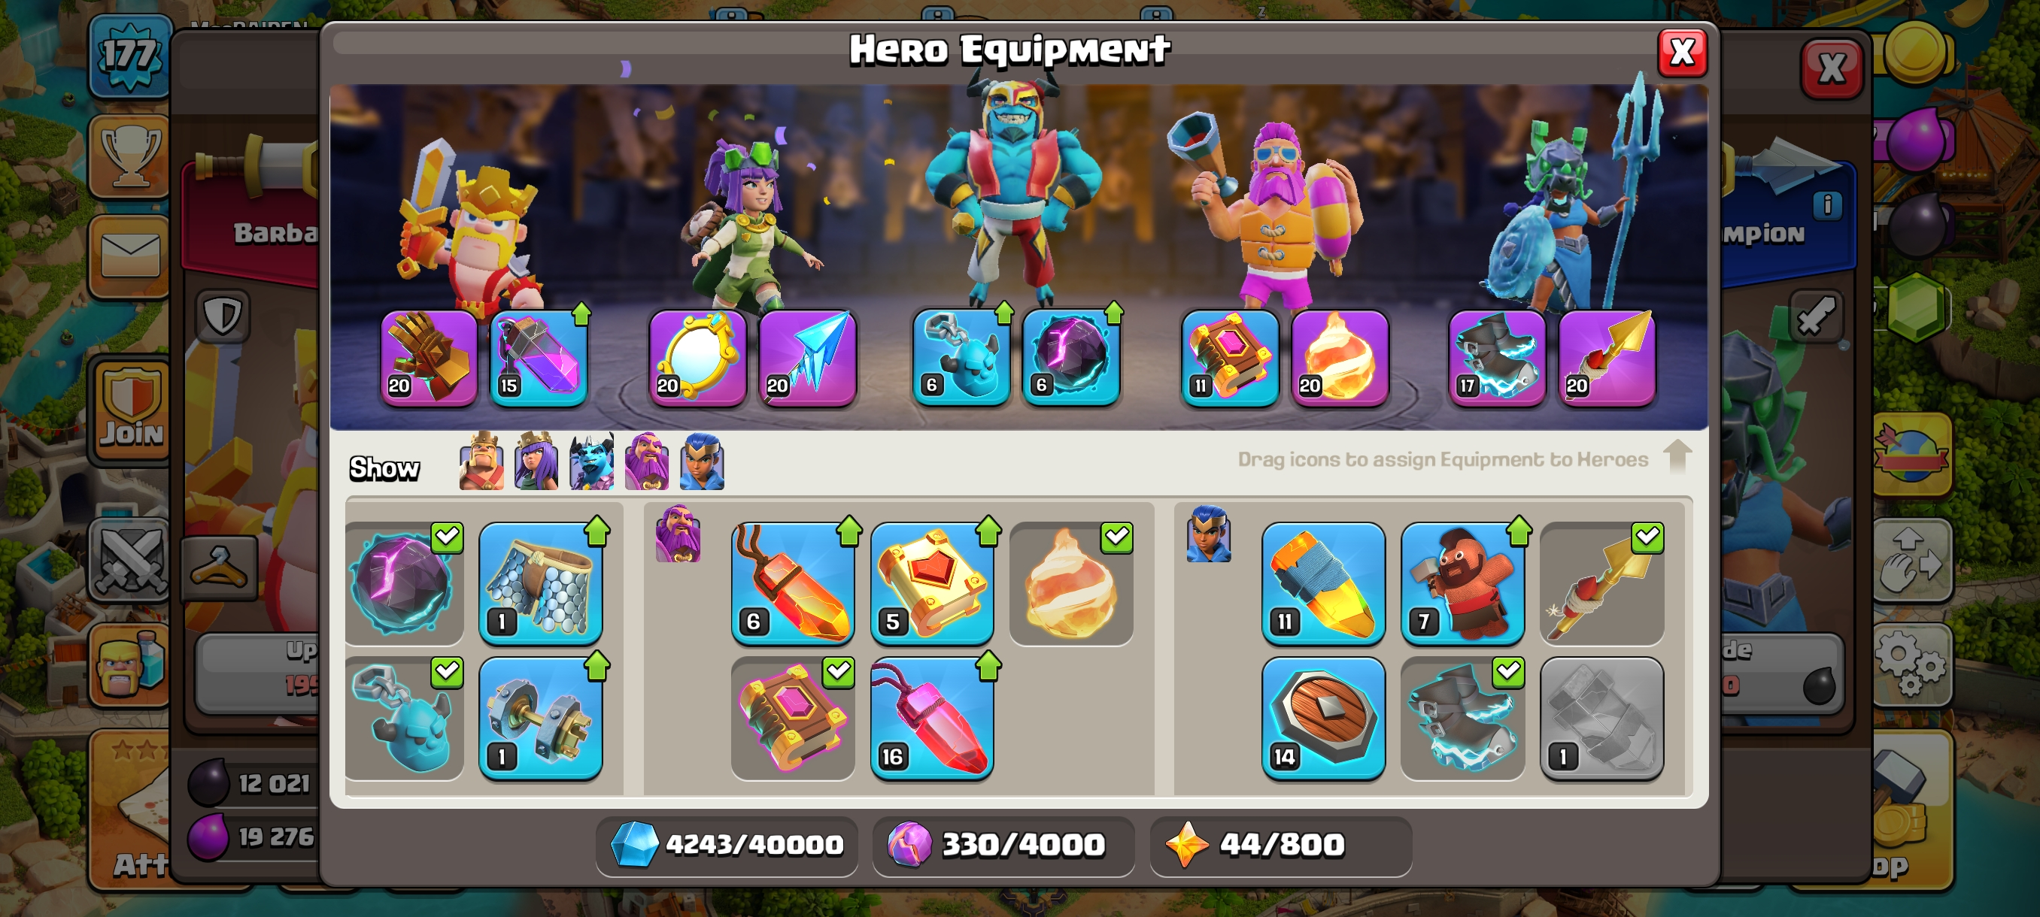2040x917 pixels.
Task: Click the upgrade arrow on level 6 Life Gem
Action: coord(849,531)
